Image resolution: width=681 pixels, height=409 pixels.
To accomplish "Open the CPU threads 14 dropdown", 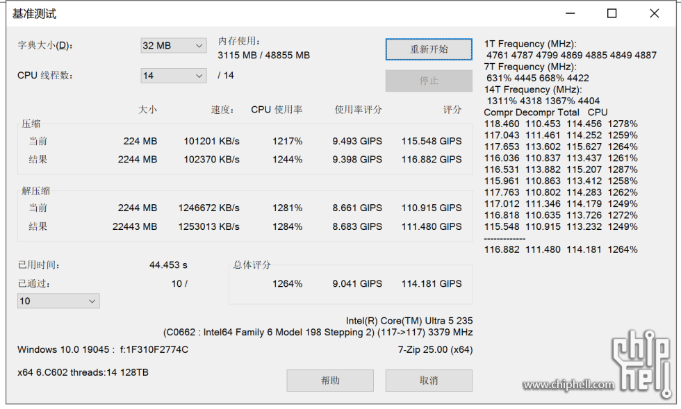I will click(173, 76).
